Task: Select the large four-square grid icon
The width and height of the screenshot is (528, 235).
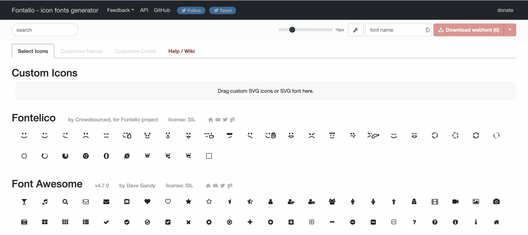Action: coord(45,222)
